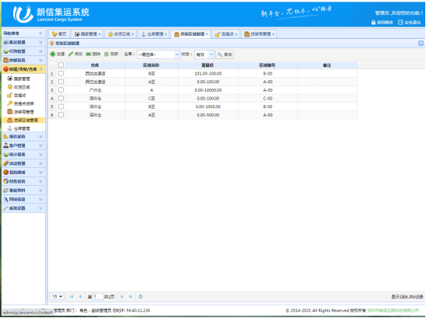
Task: Click the green plus Create icon
Action: pos(53,54)
